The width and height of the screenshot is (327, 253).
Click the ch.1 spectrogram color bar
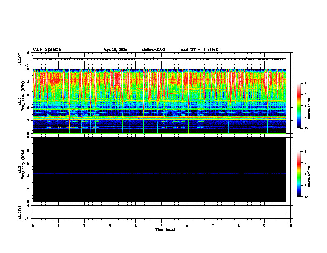299,106
